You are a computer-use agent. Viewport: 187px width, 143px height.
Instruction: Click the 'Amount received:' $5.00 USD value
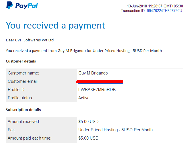point(88,122)
